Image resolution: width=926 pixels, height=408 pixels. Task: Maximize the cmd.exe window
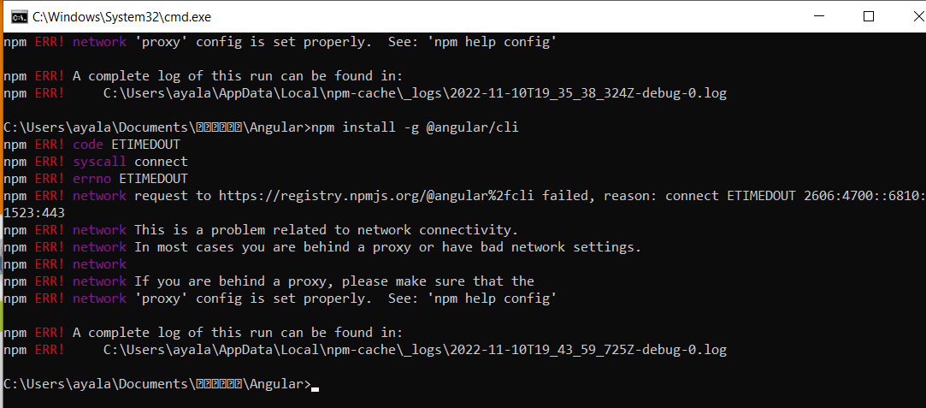[868, 16]
